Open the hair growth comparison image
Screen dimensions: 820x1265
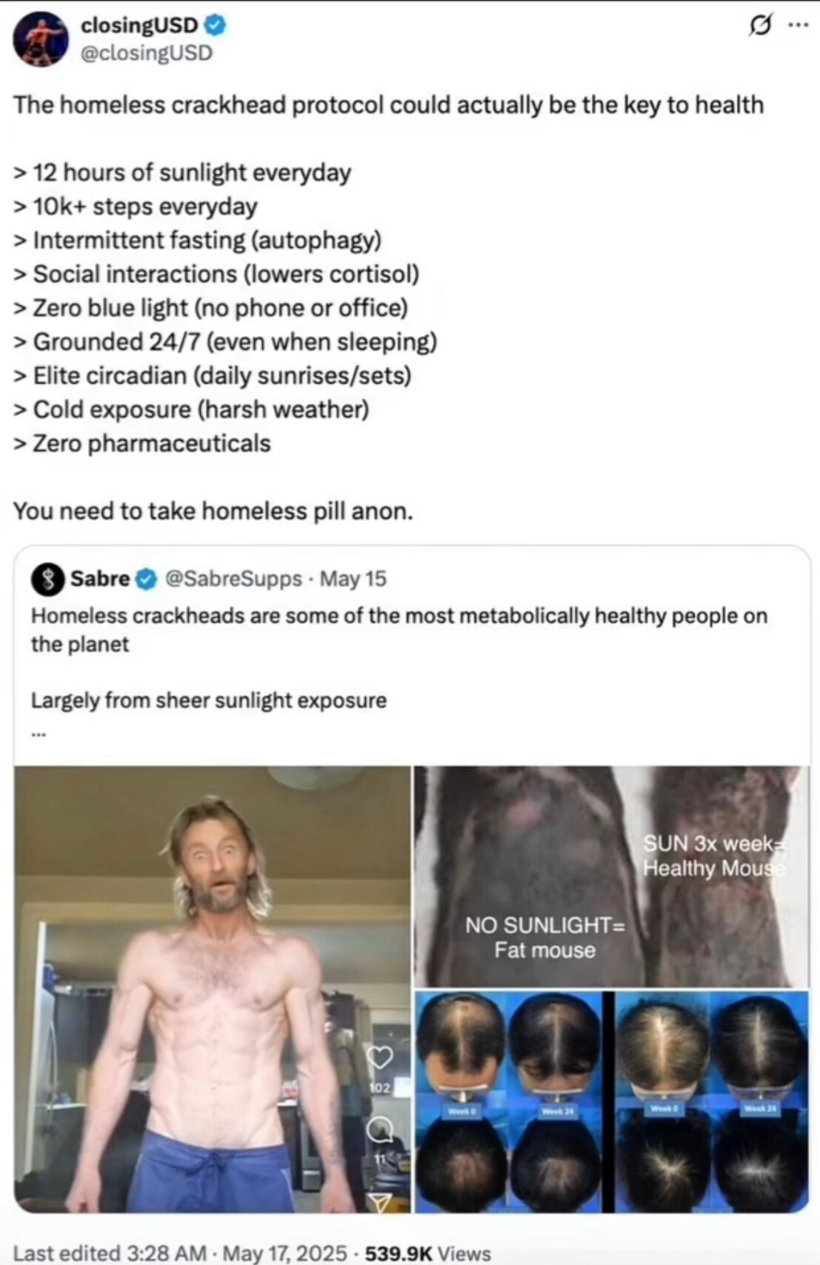611,1101
